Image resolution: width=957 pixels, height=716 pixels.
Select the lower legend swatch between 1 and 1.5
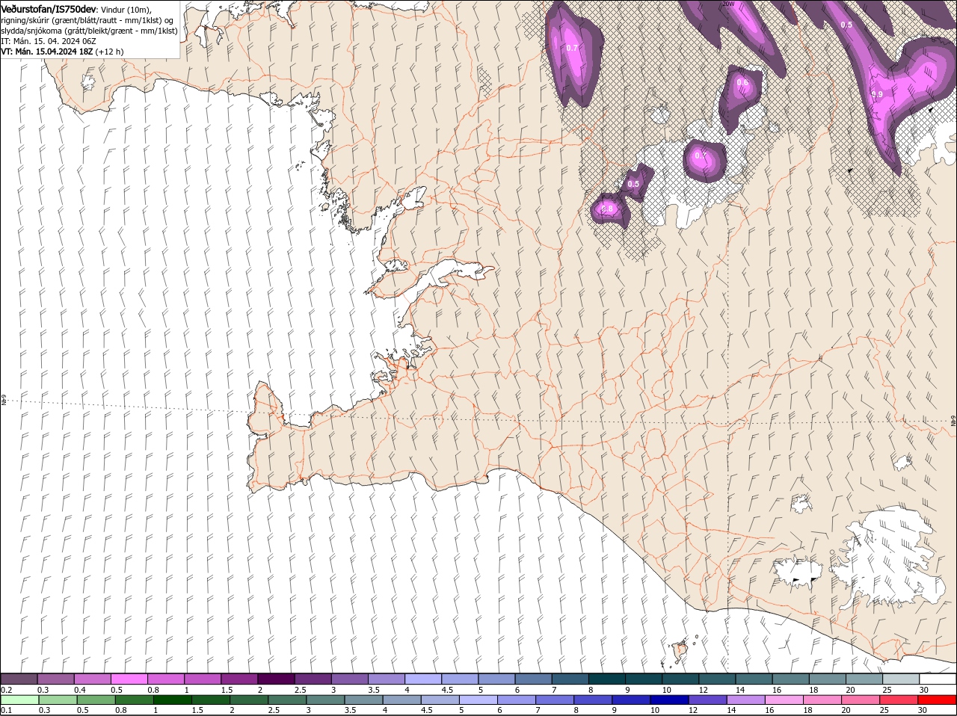point(173,700)
